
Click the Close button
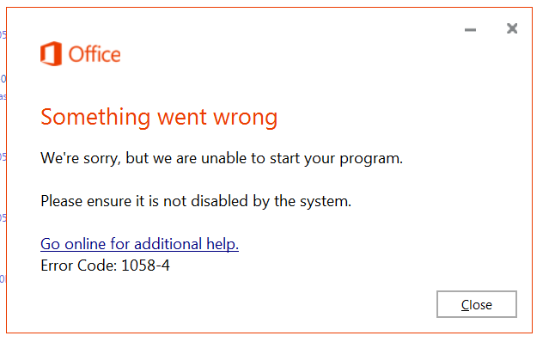477,304
